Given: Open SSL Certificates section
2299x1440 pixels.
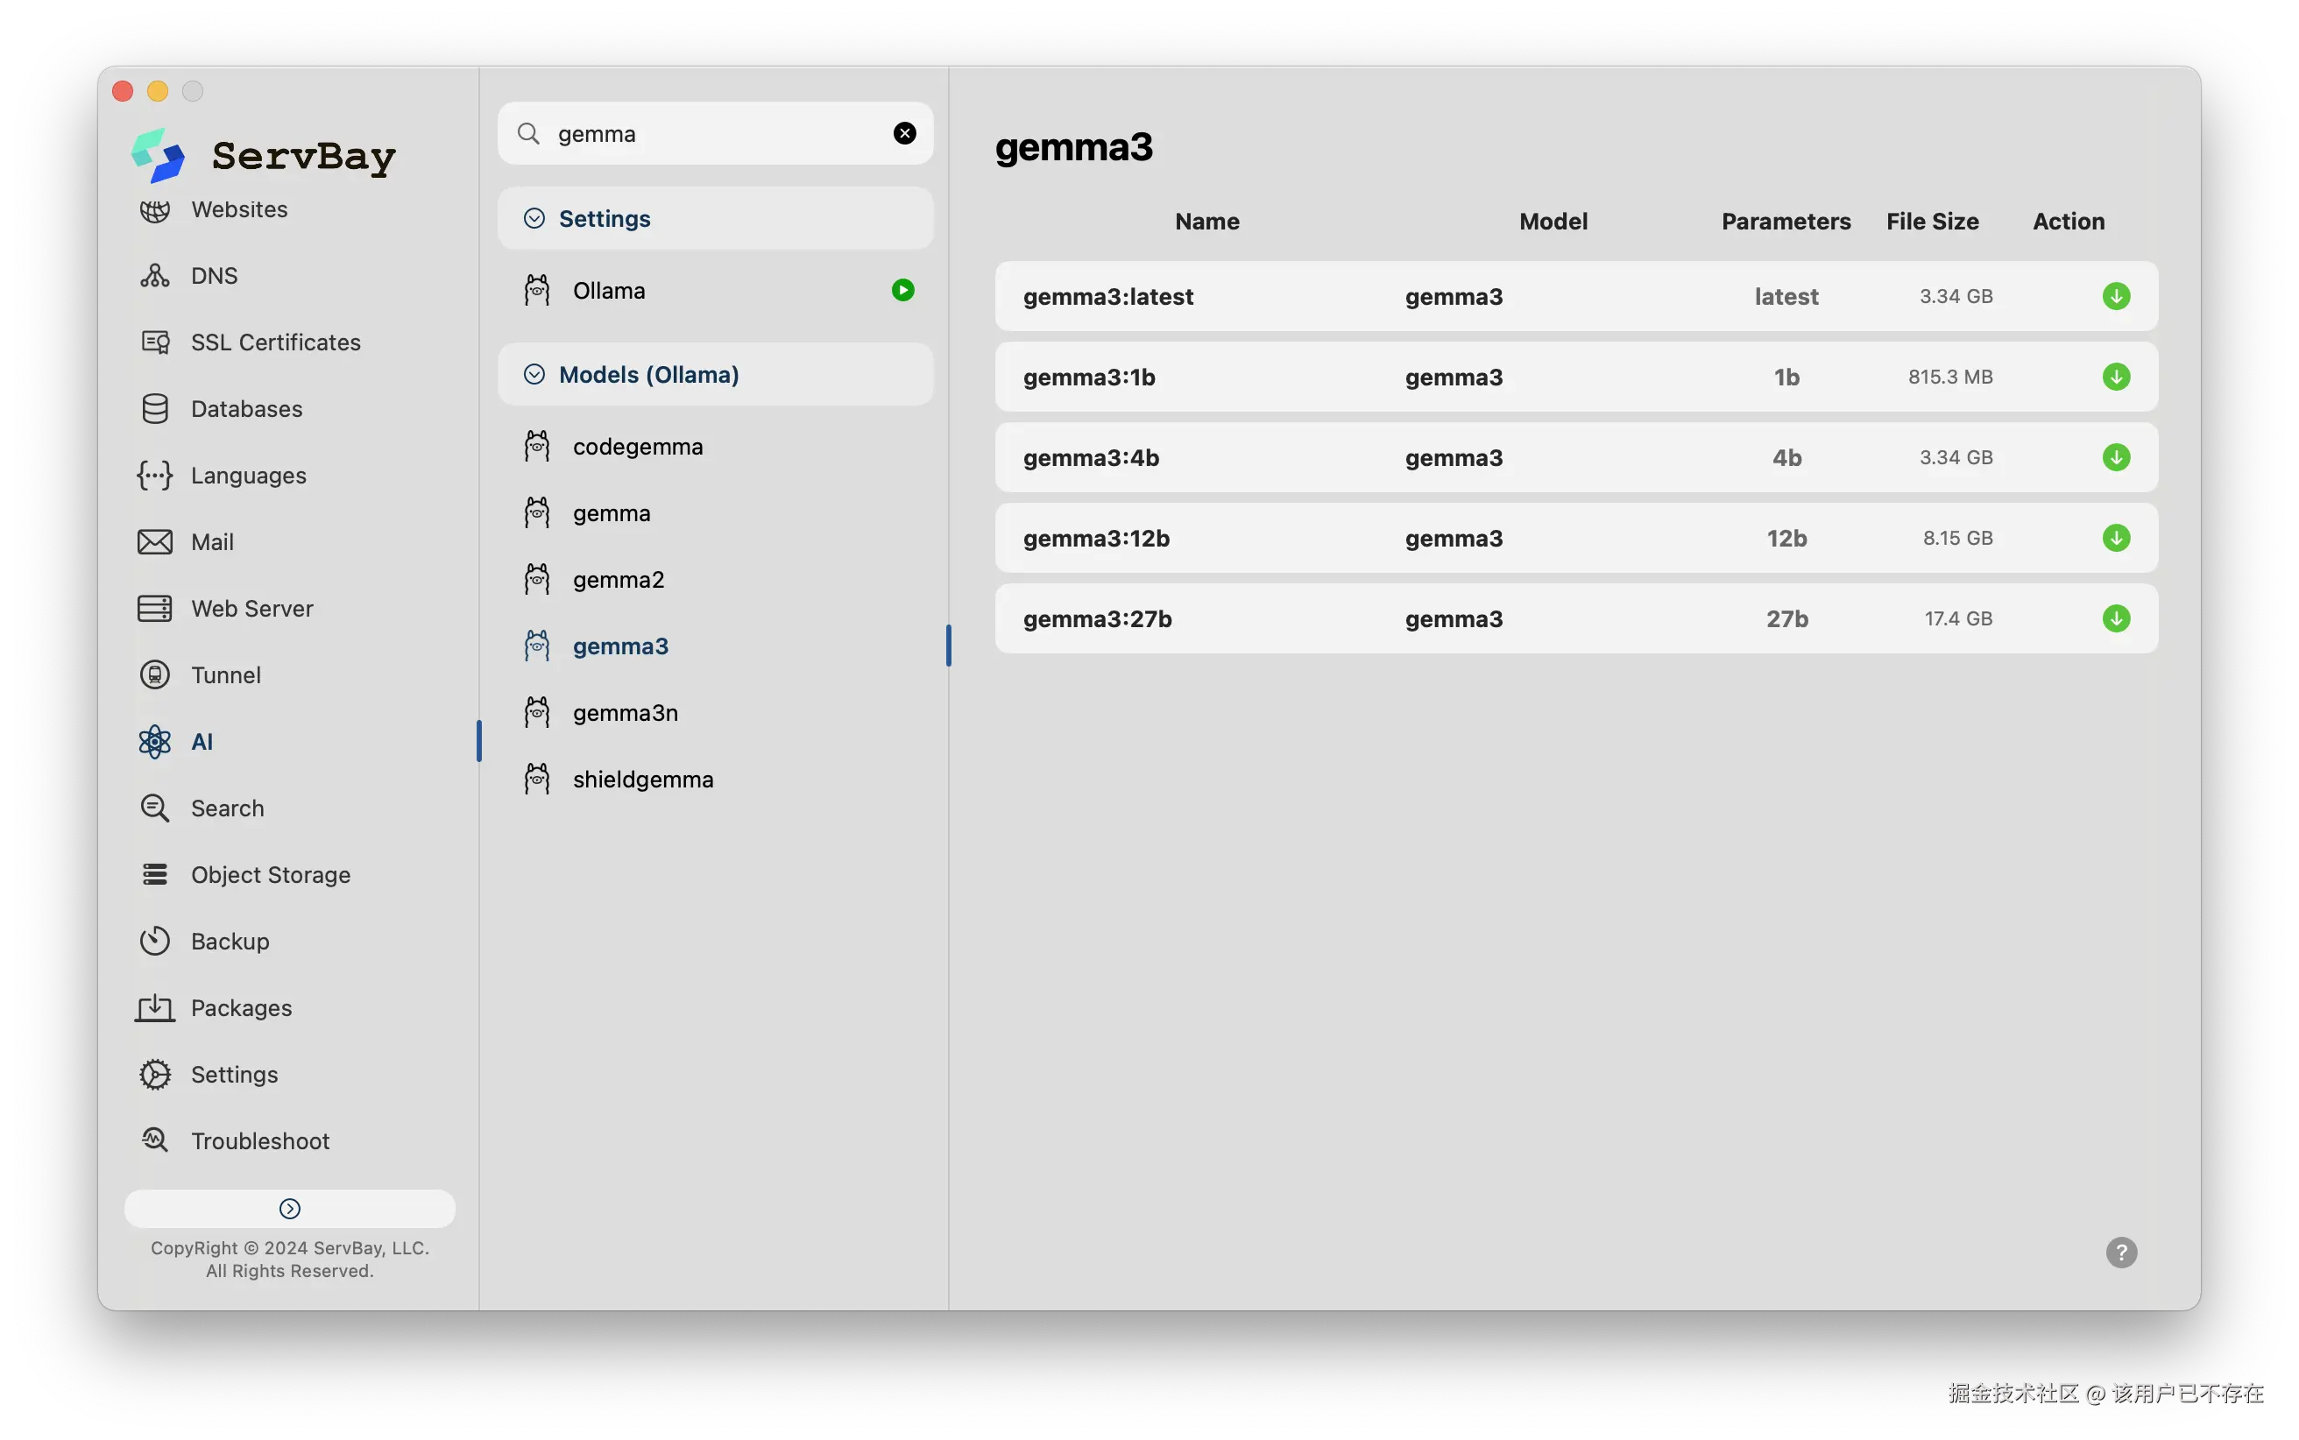Looking at the screenshot, I should [x=275, y=342].
